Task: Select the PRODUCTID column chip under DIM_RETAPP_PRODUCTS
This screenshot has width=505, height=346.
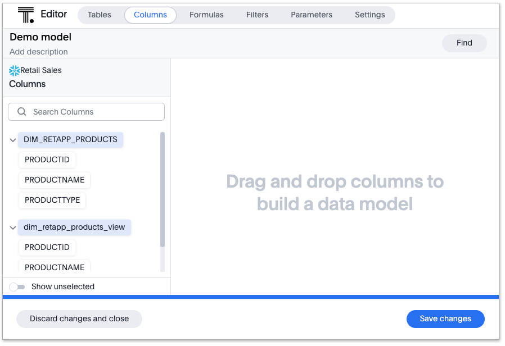Action: click(x=47, y=160)
